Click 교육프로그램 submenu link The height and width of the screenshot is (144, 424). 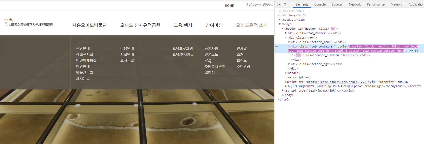pyautogui.click(x=183, y=49)
